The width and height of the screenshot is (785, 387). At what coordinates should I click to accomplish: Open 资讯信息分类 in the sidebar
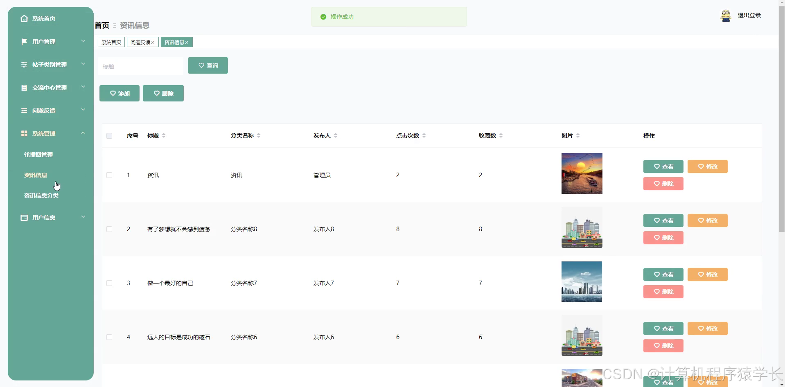point(41,196)
